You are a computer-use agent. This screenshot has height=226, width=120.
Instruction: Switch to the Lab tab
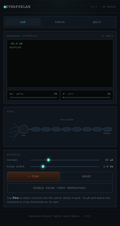pos(23,22)
